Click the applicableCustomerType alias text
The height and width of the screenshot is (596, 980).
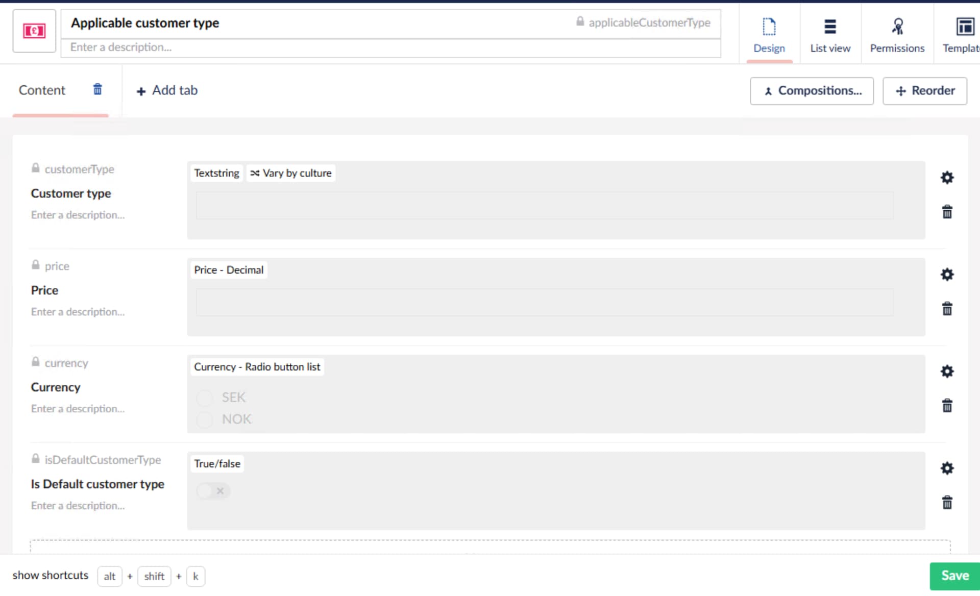tap(649, 22)
